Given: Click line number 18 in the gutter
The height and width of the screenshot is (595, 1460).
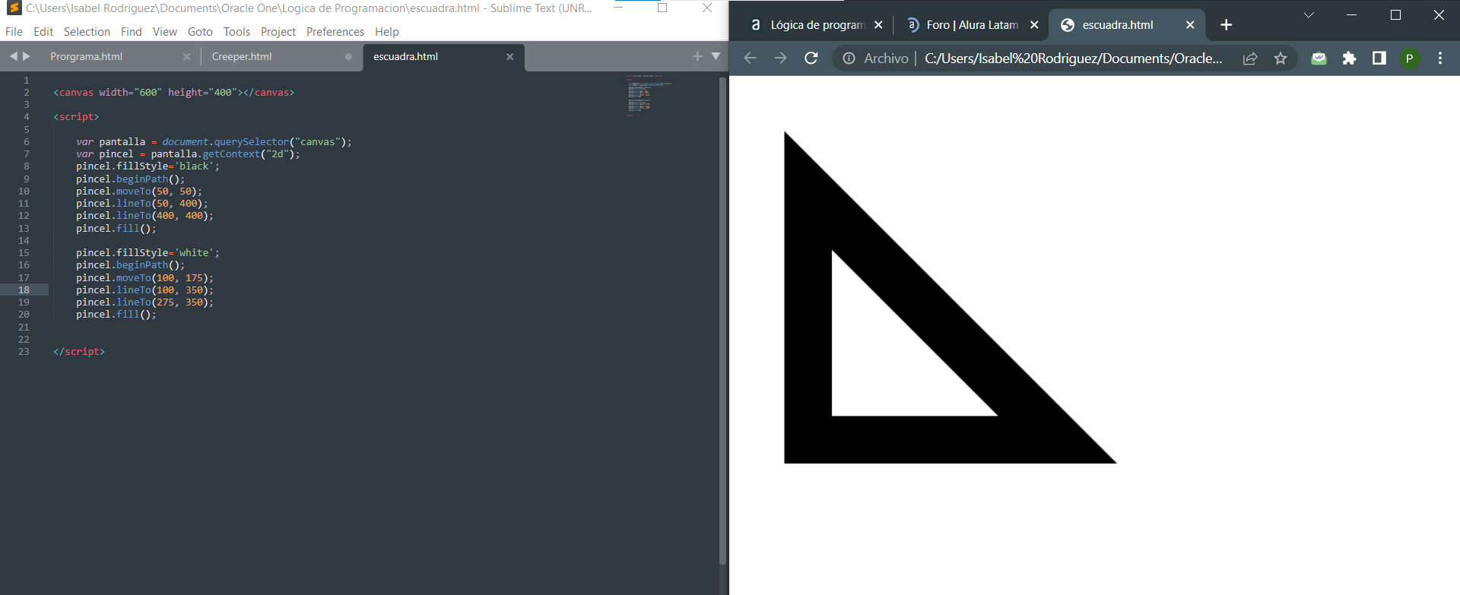Looking at the screenshot, I should (24, 290).
